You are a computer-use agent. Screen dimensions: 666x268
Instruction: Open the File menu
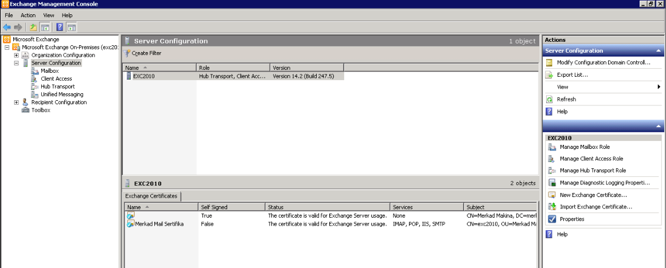tap(9, 15)
